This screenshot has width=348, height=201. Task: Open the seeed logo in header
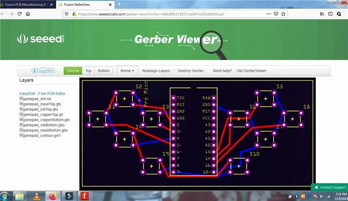tap(40, 39)
